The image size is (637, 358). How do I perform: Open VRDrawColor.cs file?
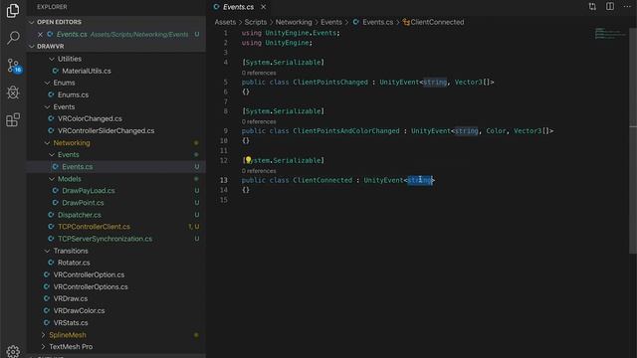[x=79, y=310]
